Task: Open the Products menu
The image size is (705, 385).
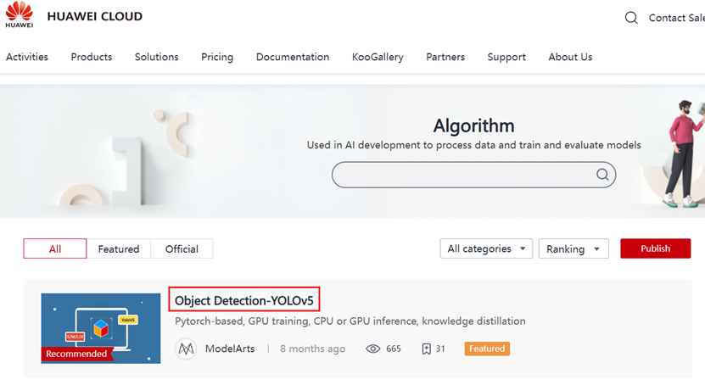Action: [x=92, y=57]
